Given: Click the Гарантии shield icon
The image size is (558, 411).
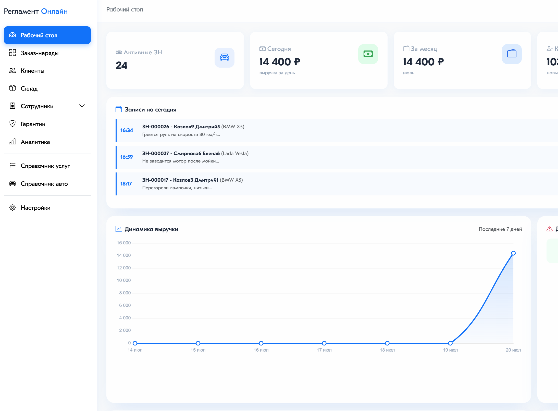Looking at the screenshot, I should pos(13,124).
